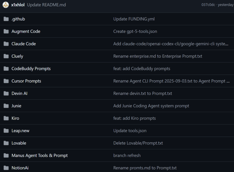This screenshot has width=234, height=172.
Task: Click the Cluely folder icon
Action: (6, 56)
